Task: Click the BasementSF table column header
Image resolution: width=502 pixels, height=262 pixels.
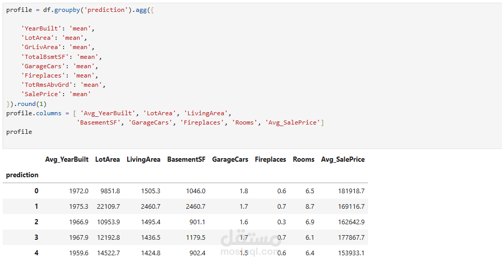Action: 186,160
